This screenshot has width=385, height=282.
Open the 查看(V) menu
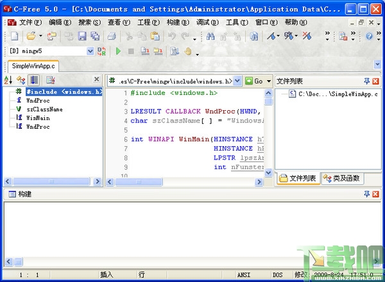click(x=119, y=22)
